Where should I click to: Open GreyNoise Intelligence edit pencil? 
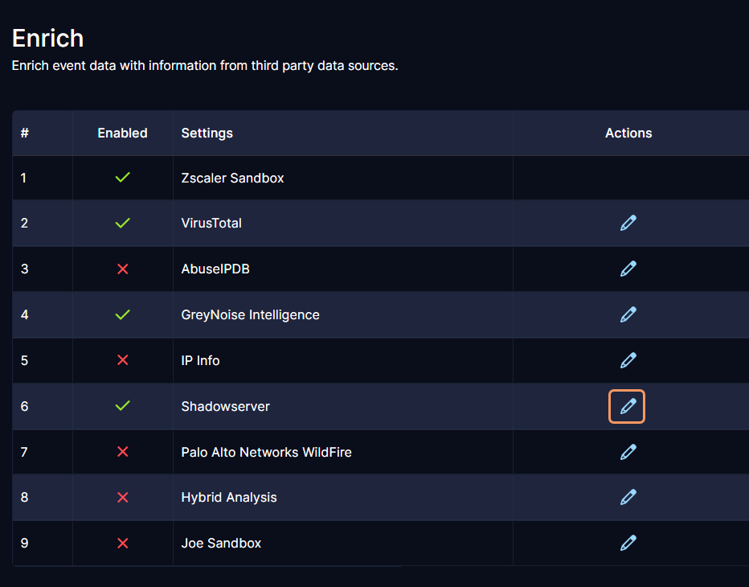[628, 314]
